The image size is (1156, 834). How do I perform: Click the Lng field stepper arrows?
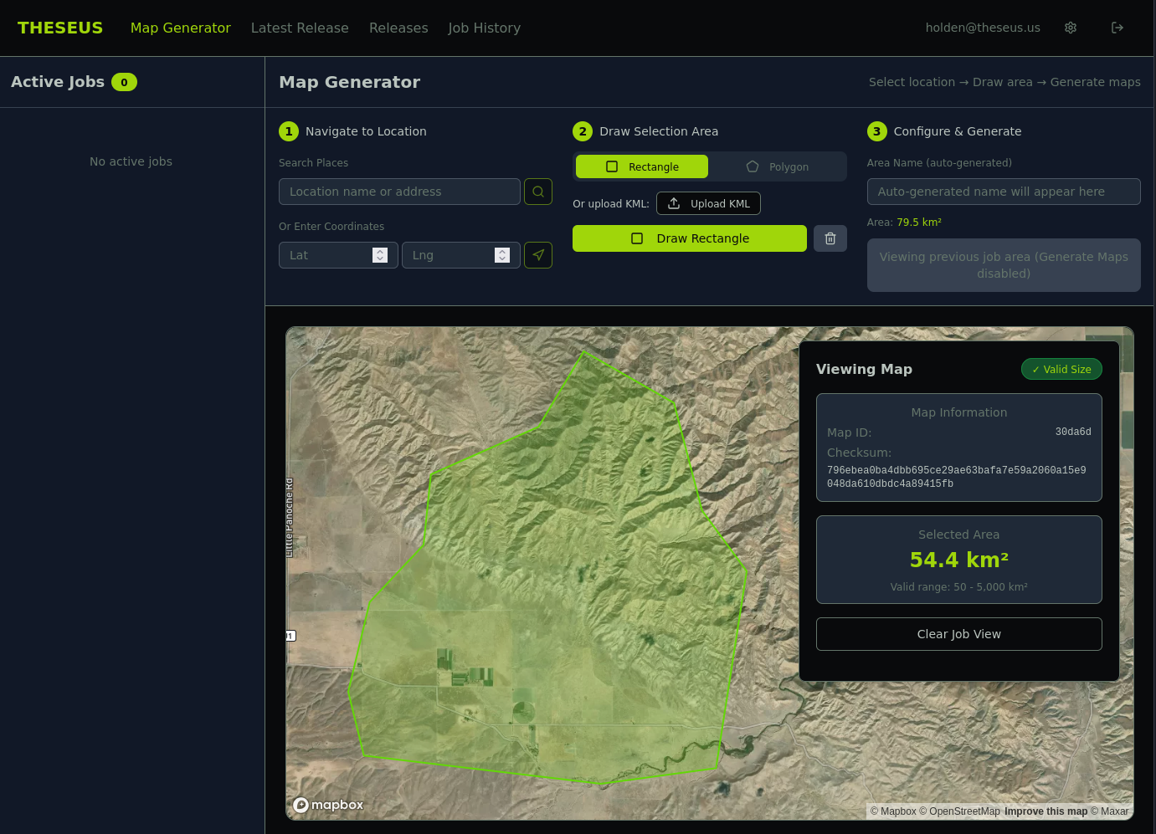[502, 255]
